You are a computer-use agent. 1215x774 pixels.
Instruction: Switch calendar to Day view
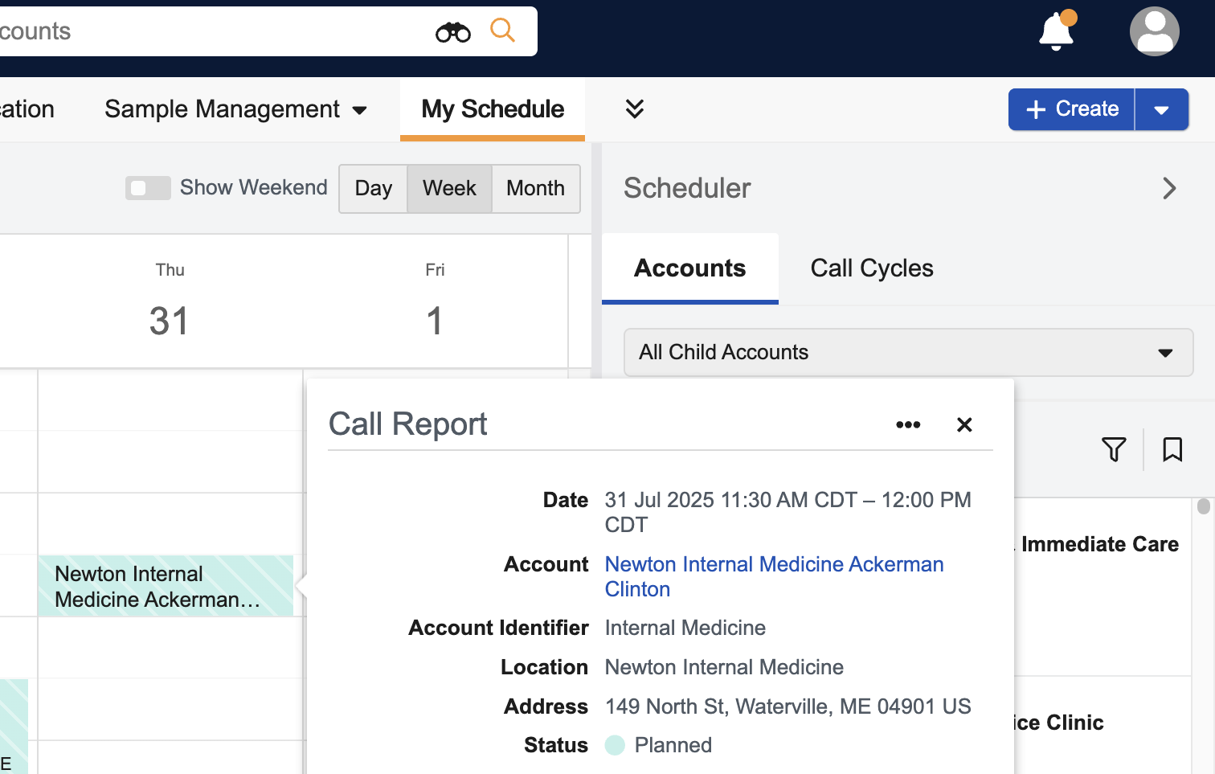click(x=374, y=189)
